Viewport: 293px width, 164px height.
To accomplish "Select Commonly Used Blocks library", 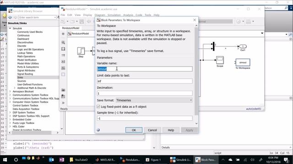I will 30,32.
